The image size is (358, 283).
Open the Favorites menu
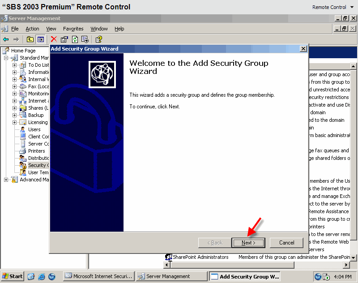[x=73, y=29]
